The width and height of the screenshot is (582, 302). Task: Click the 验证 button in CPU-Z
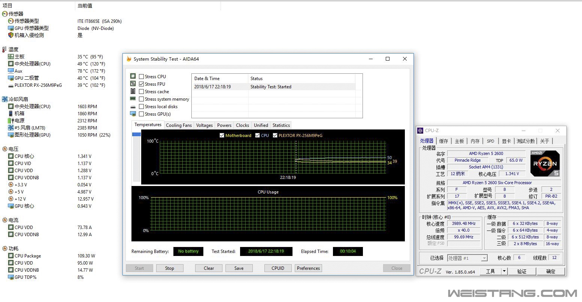tap(522, 271)
